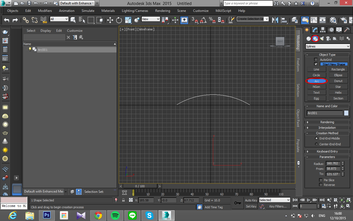353x221 pixels.
Task: Open workspace Default with Enhanced dropdown
Action: pos(77,3)
